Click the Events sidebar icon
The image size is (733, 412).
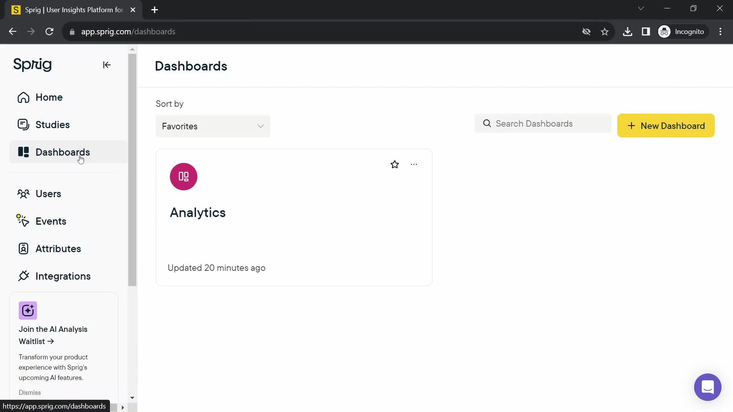point(24,221)
